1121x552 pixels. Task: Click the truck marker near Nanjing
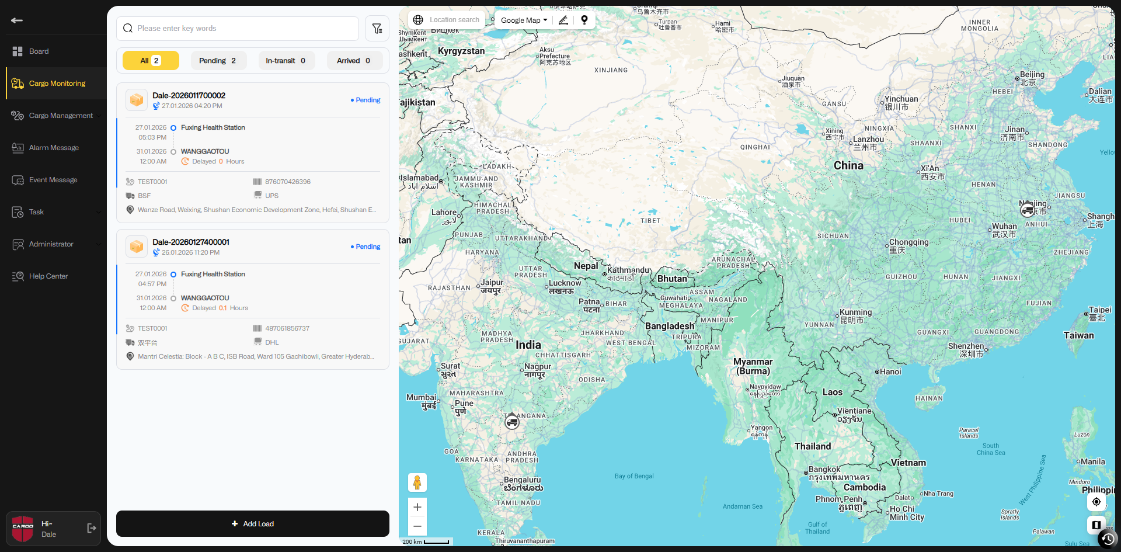(1028, 210)
